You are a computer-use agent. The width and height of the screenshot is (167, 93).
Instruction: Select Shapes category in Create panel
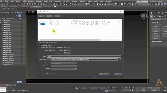pos(154,16)
